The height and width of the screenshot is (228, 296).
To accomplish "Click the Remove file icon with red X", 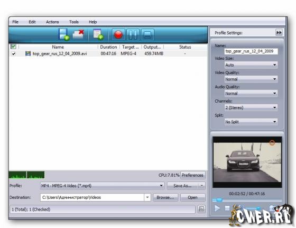I will pos(78,34).
